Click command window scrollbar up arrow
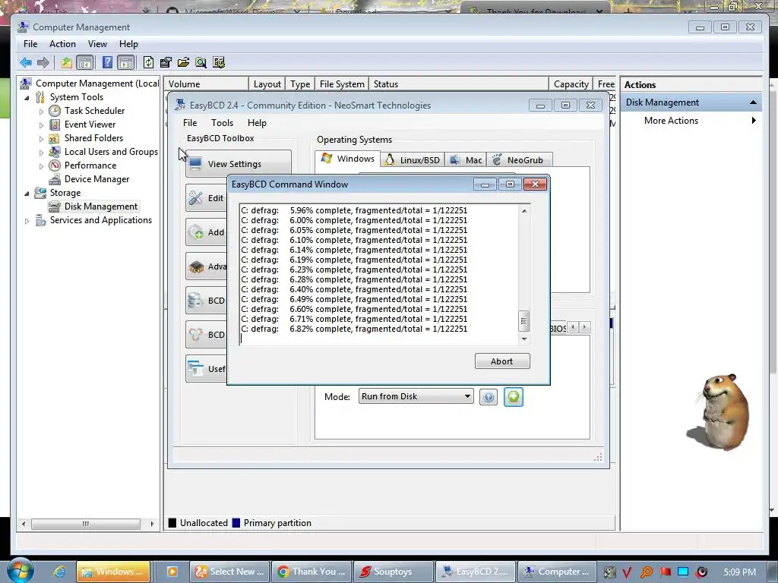Viewport: 778px width, 583px height. pos(524,211)
